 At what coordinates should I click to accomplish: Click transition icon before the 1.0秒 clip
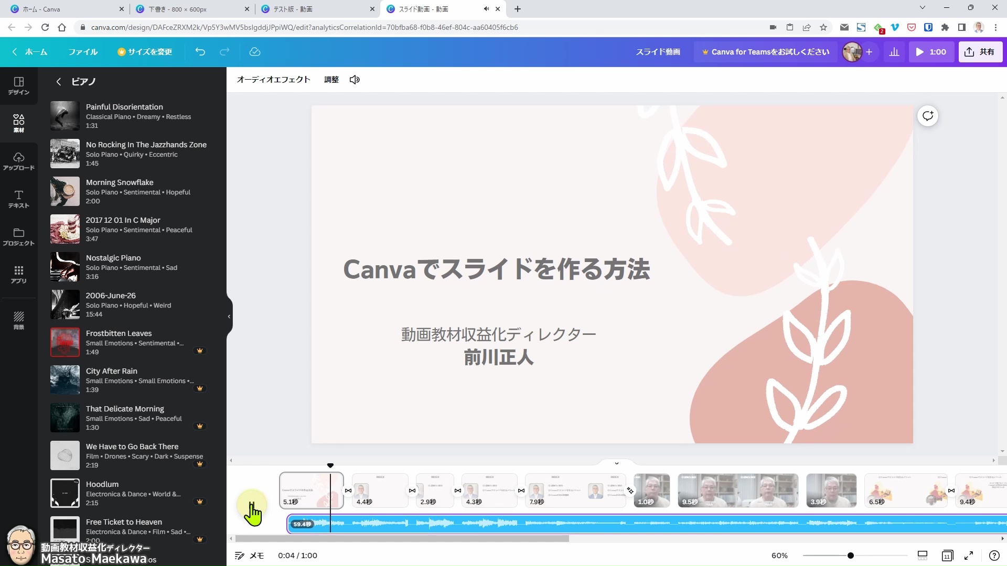pyautogui.click(x=630, y=491)
